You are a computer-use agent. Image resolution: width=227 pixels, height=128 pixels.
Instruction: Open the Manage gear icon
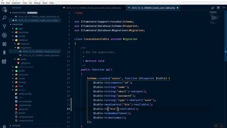point(4,127)
